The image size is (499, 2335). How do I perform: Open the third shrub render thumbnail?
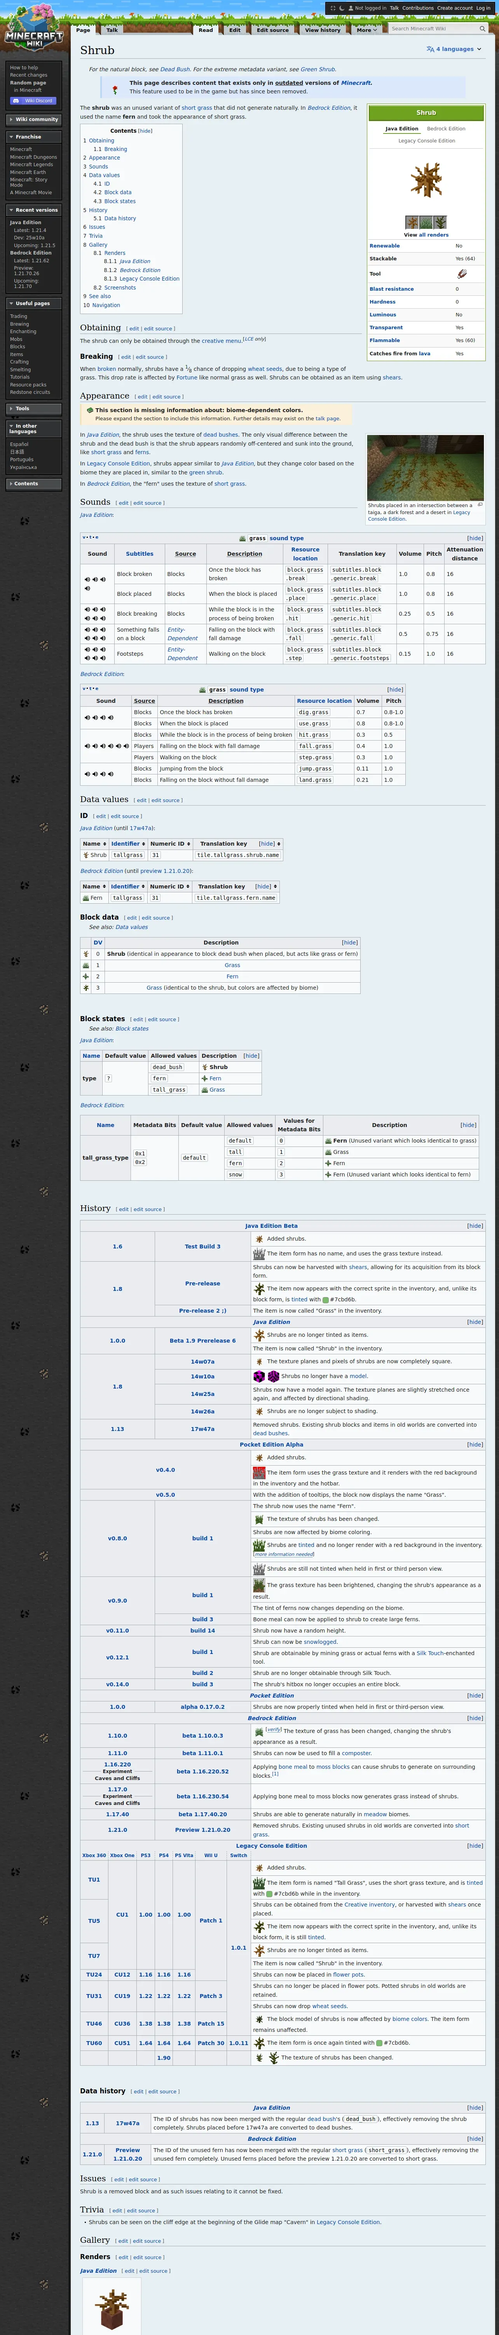tap(440, 222)
